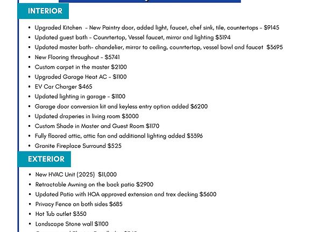Select the Upgraded Kitchen $9145 line
The image size is (310, 232).
[157, 27]
